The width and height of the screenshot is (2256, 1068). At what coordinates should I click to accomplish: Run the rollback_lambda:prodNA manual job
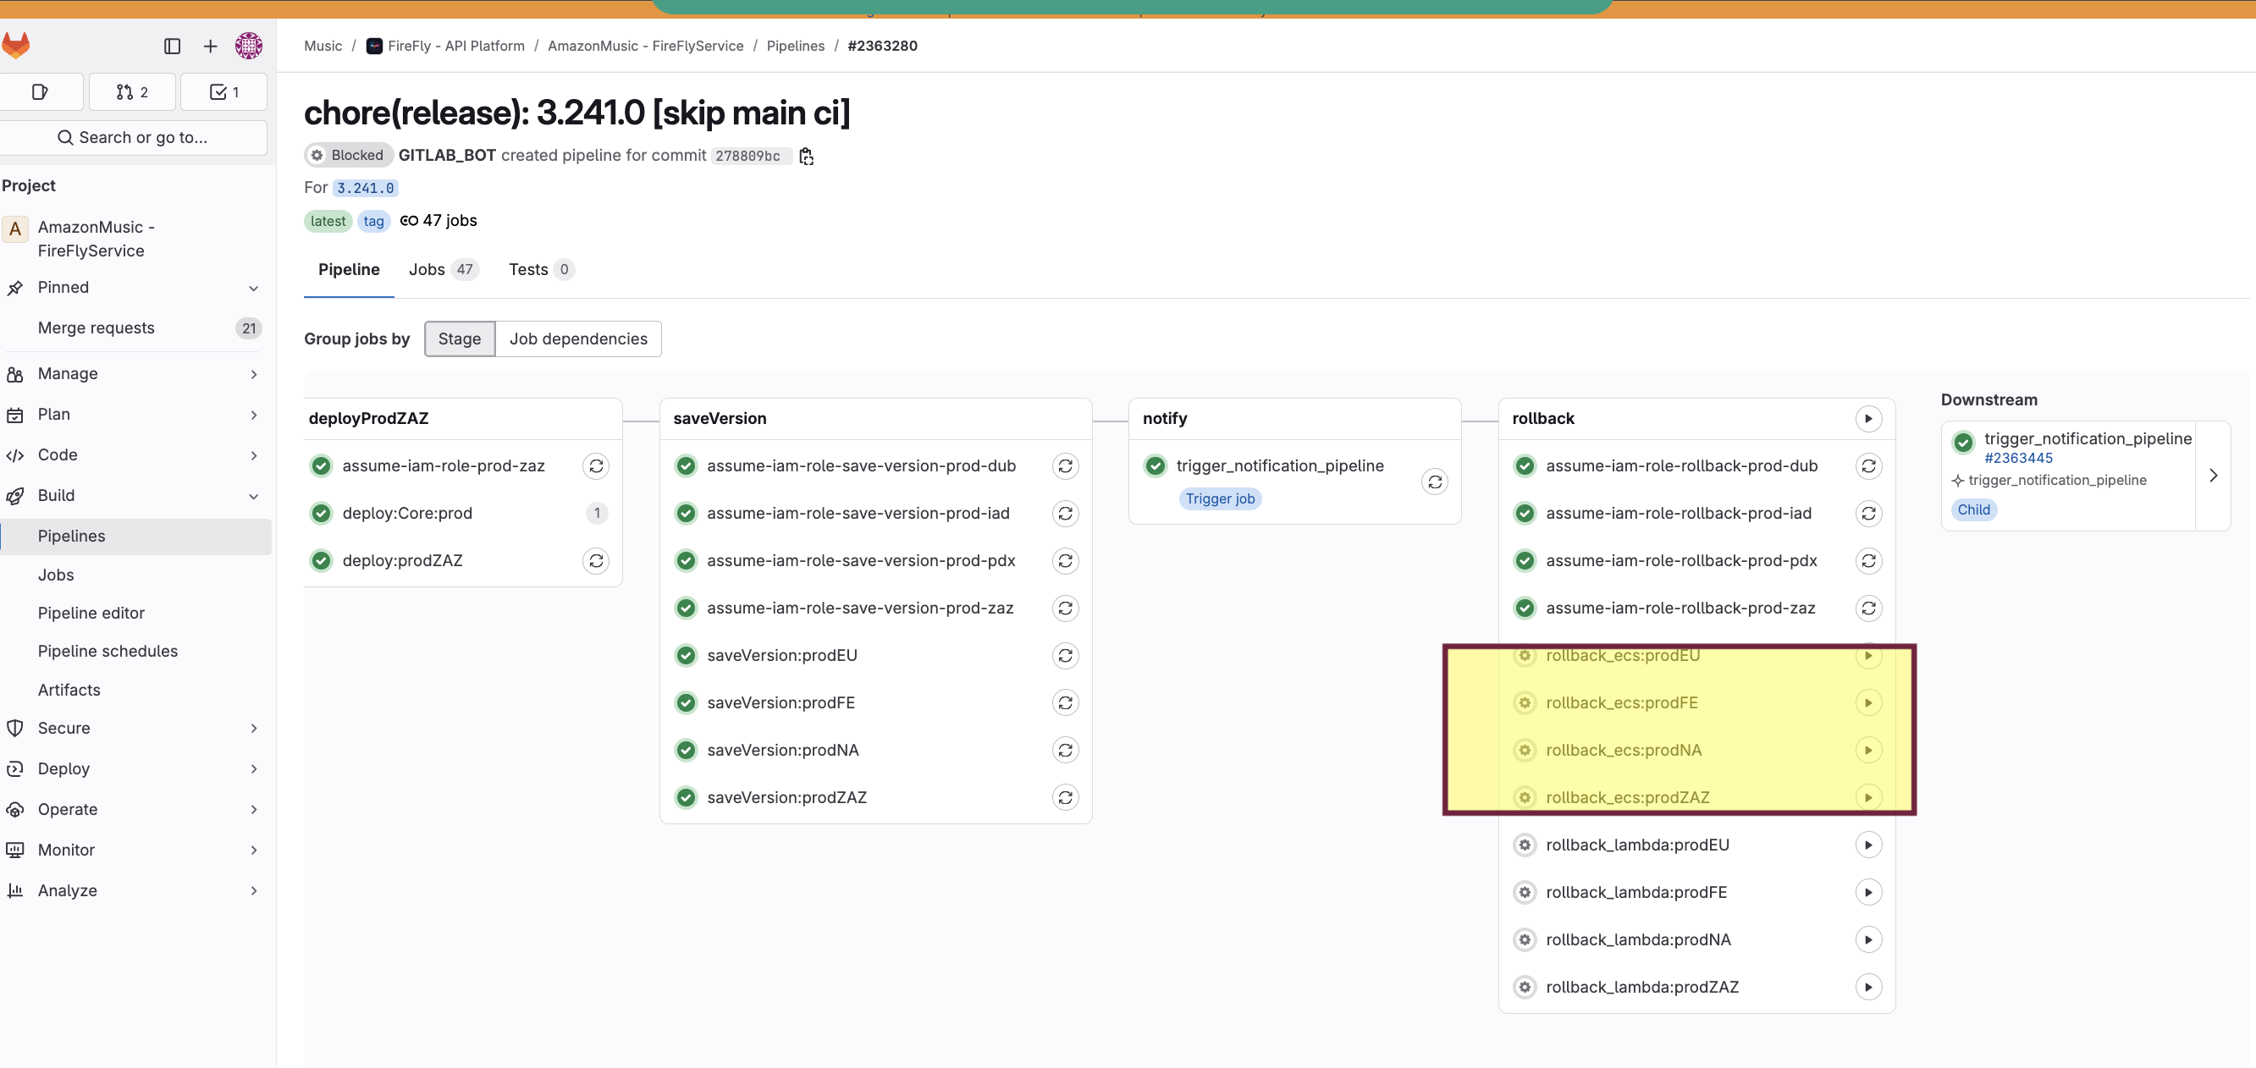point(1868,939)
